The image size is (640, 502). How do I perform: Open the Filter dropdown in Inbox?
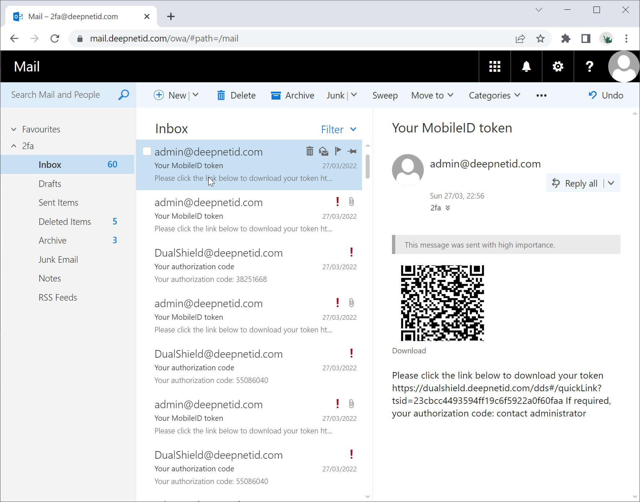click(339, 130)
